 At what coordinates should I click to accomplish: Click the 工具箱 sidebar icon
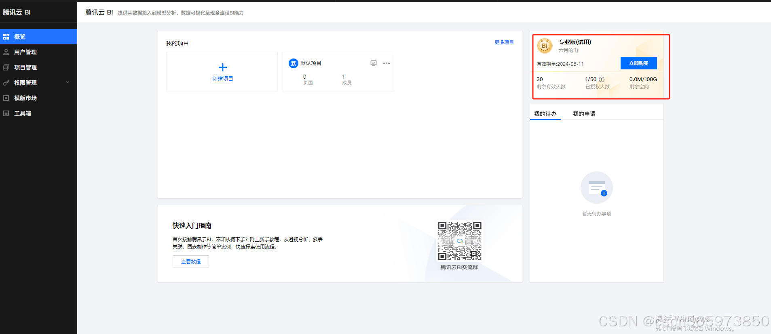(x=6, y=113)
